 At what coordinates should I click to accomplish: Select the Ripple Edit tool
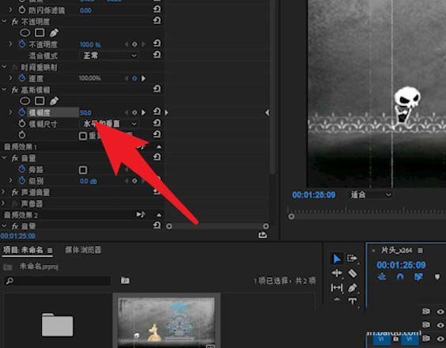337,273
